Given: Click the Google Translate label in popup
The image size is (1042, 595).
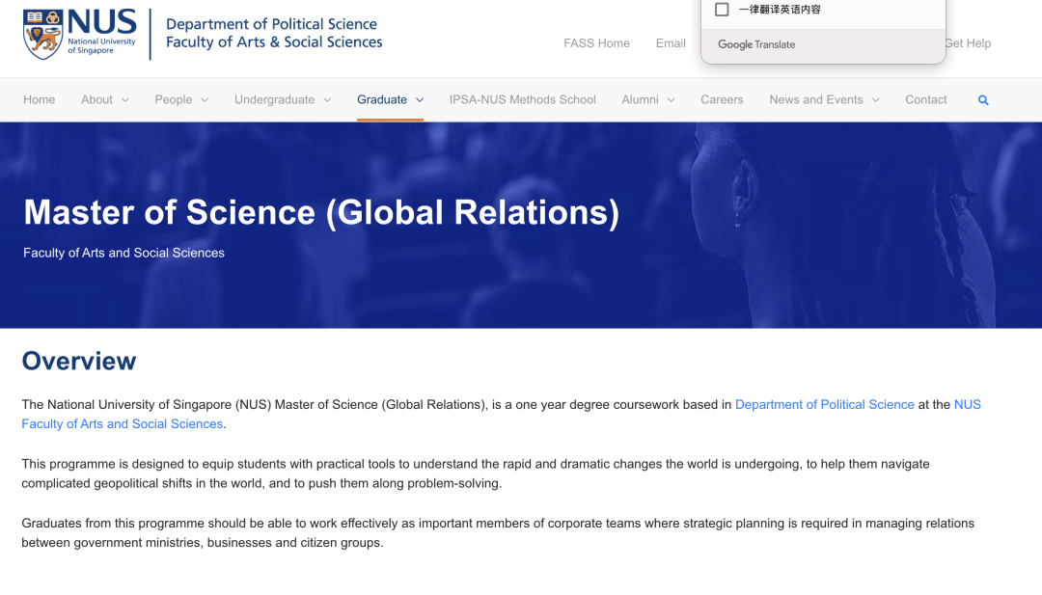Looking at the screenshot, I should click(756, 44).
